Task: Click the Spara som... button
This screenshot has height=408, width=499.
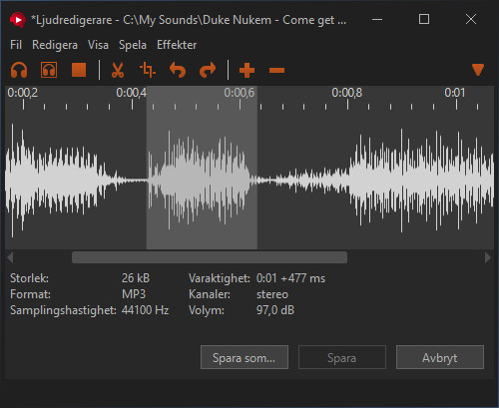Action: tap(245, 357)
